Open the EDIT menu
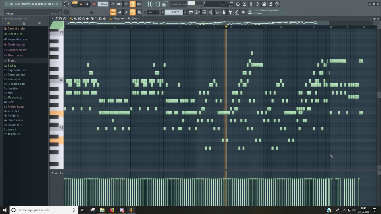Image resolution: width=381 pixels, height=214 pixels. coord(12,4)
